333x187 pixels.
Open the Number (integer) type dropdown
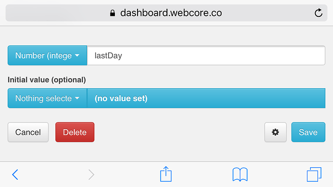pyautogui.click(x=47, y=55)
